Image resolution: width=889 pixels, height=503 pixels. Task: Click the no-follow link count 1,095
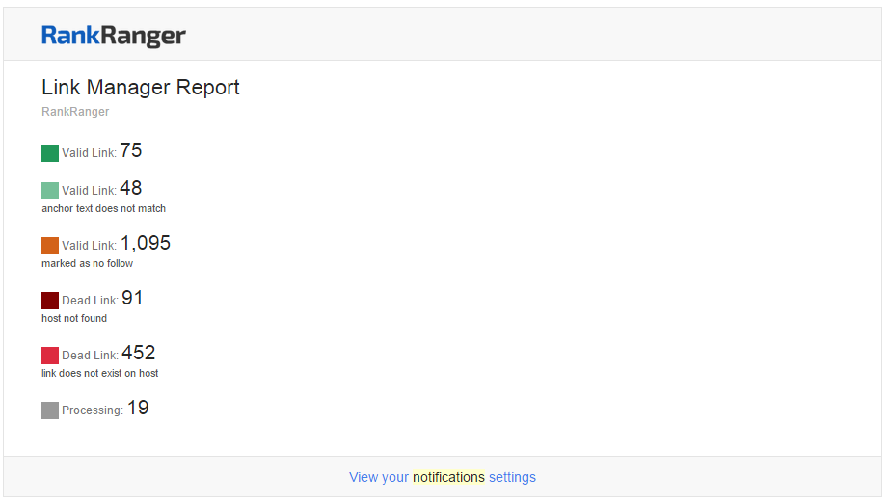point(146,243)
